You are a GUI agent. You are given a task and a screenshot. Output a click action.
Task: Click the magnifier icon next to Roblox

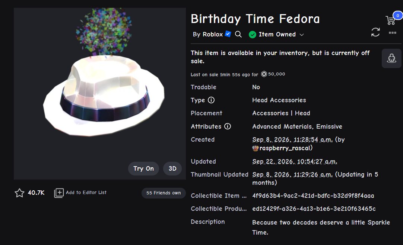(x=238, y=34)
